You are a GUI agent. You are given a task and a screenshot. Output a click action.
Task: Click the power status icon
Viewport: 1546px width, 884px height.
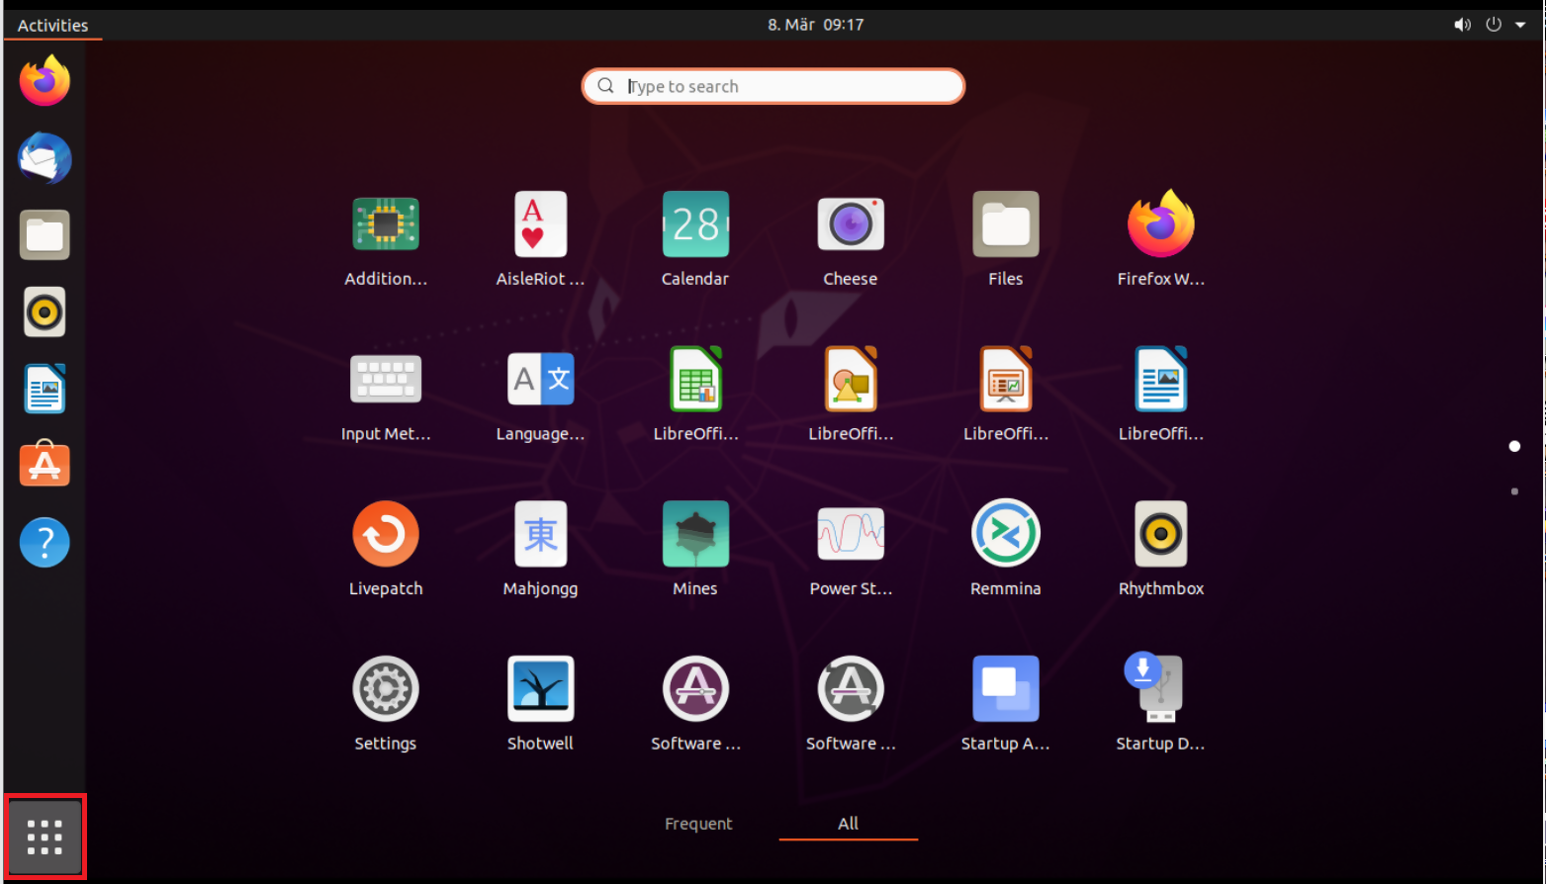coord(1494,25)
